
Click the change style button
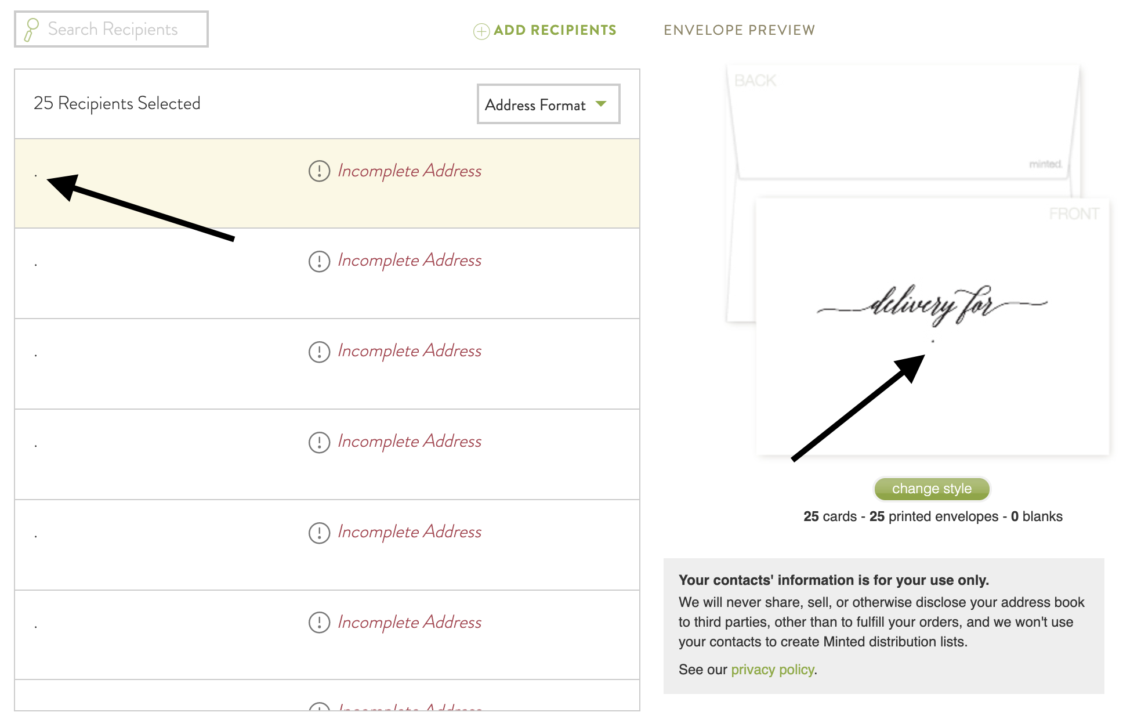[932, 489]
